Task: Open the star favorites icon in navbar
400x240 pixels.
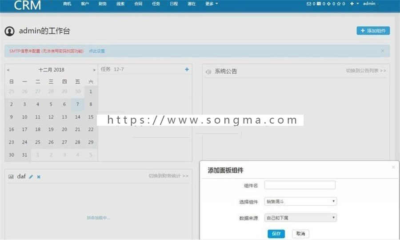Action: click(339, 4)
